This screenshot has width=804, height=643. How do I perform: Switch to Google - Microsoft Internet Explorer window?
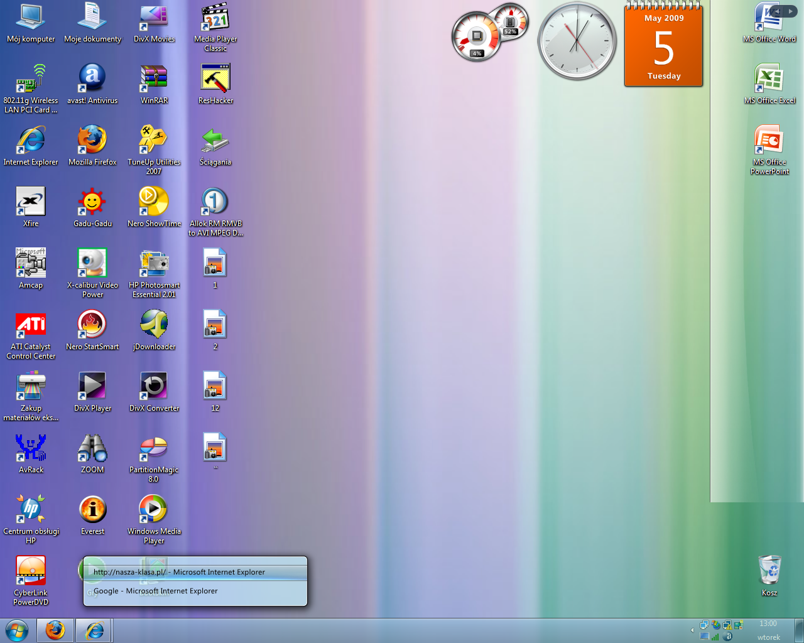point(195,591)
